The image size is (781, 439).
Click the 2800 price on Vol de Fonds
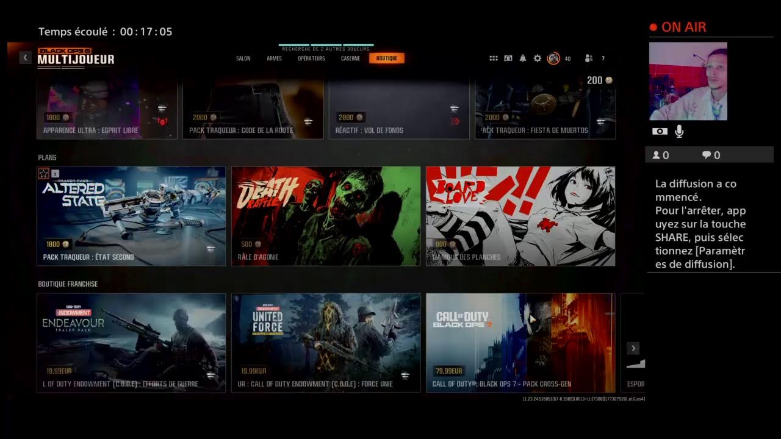350,117
